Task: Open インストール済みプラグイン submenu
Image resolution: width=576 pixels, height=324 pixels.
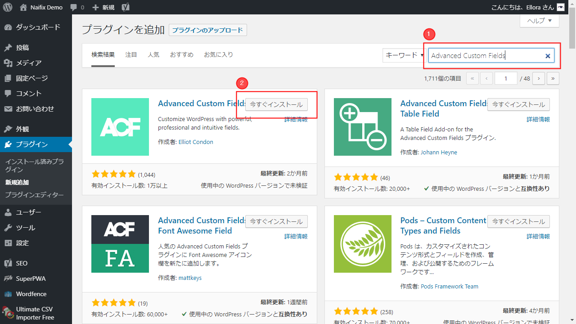Action: point(34,166)
